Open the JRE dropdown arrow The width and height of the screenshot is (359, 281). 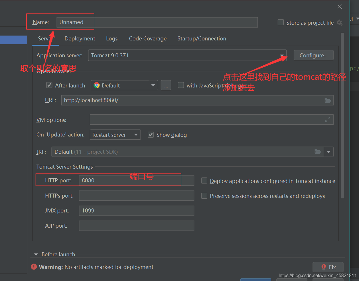point(329,152)
